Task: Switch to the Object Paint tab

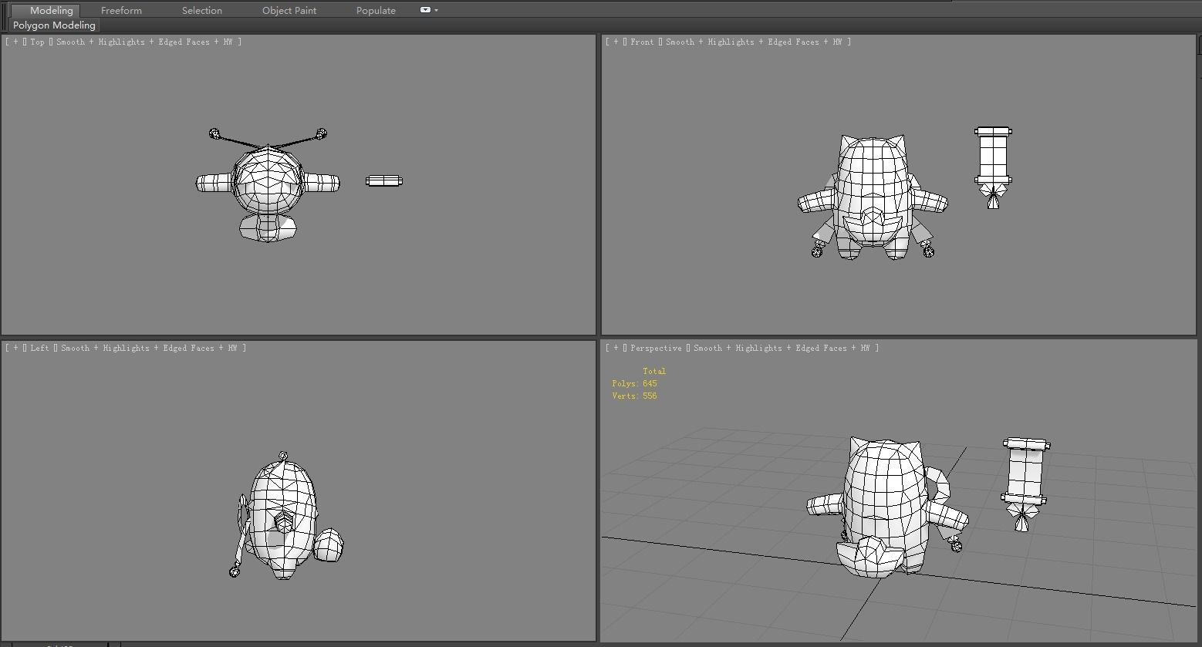Action: 289,11
